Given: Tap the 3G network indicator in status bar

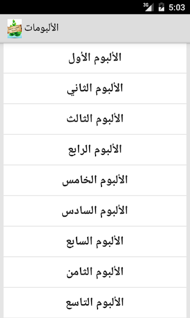Looking at the screenshot, I should pos(146,5).
